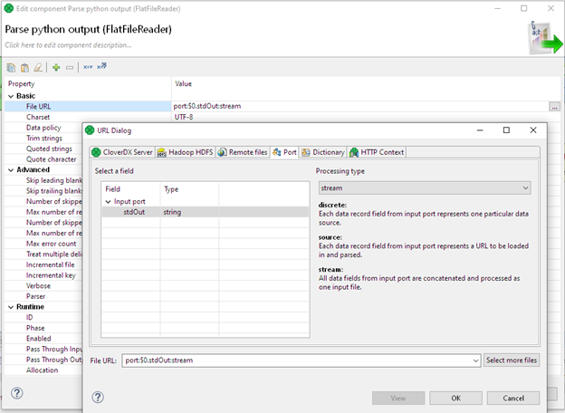This screenshot has height=413, width=565.
Task: Select the Quote character property
Action: tap(52, 159)
